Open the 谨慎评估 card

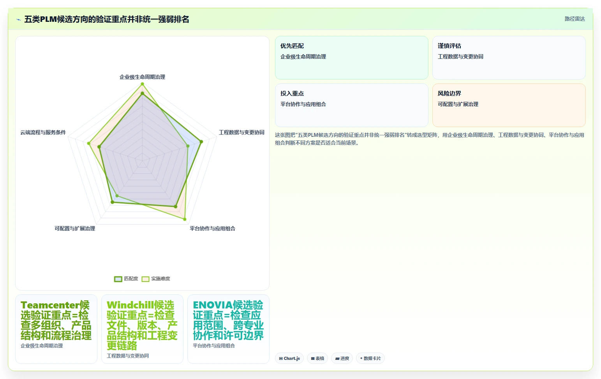tap(509, 58)
